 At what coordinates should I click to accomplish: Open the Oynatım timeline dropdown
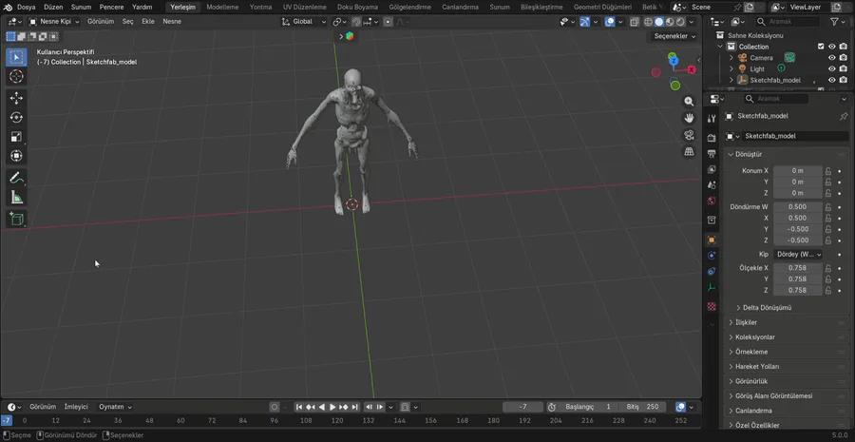point(115,407)
